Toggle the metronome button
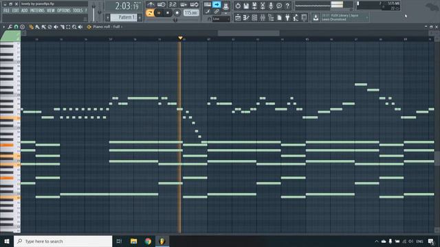The image size is (440, 247). pos(151,5)
